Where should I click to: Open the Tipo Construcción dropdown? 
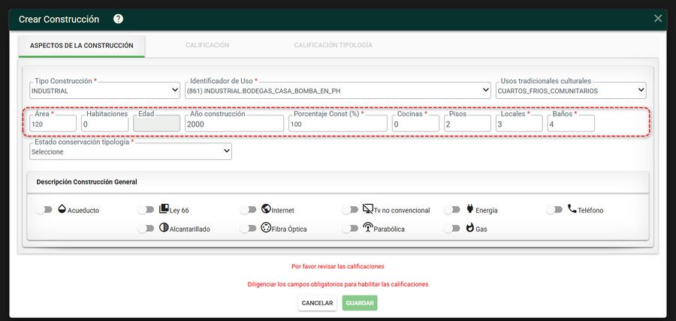[x=104, y=90]
